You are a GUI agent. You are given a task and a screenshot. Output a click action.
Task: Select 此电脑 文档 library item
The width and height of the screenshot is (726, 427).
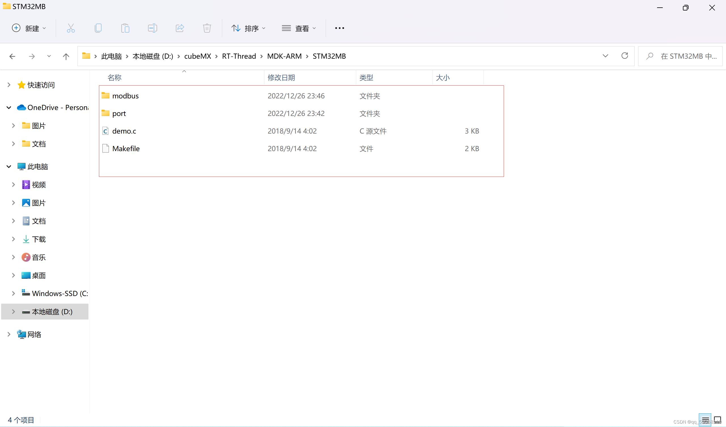[x=39, y=221]
